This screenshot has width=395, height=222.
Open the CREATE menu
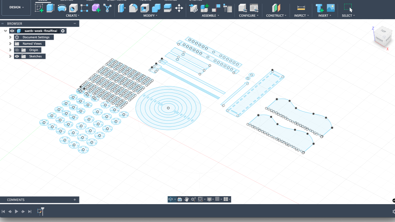click(x=72, y=16)
